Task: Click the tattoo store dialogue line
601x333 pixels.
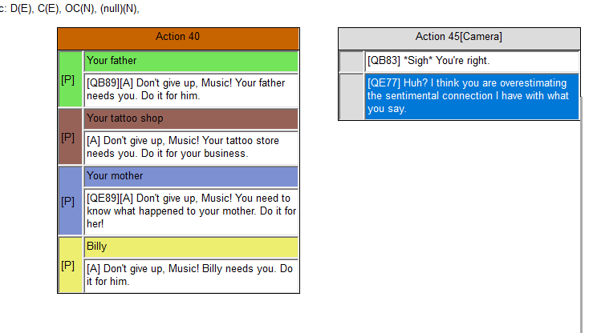Action: pyautogui.click(x=191, y=148)
